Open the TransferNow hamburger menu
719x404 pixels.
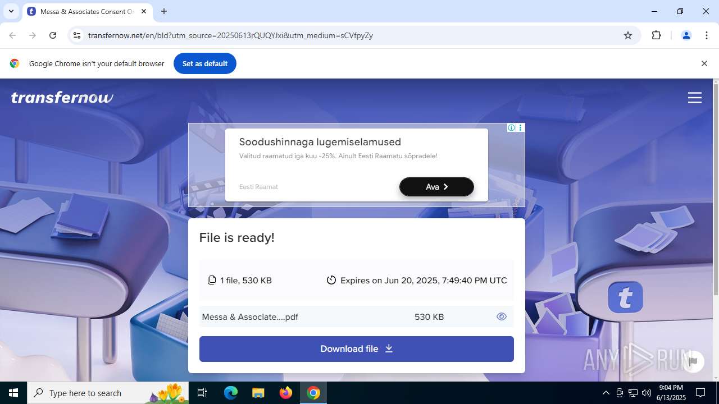(695, 98)
